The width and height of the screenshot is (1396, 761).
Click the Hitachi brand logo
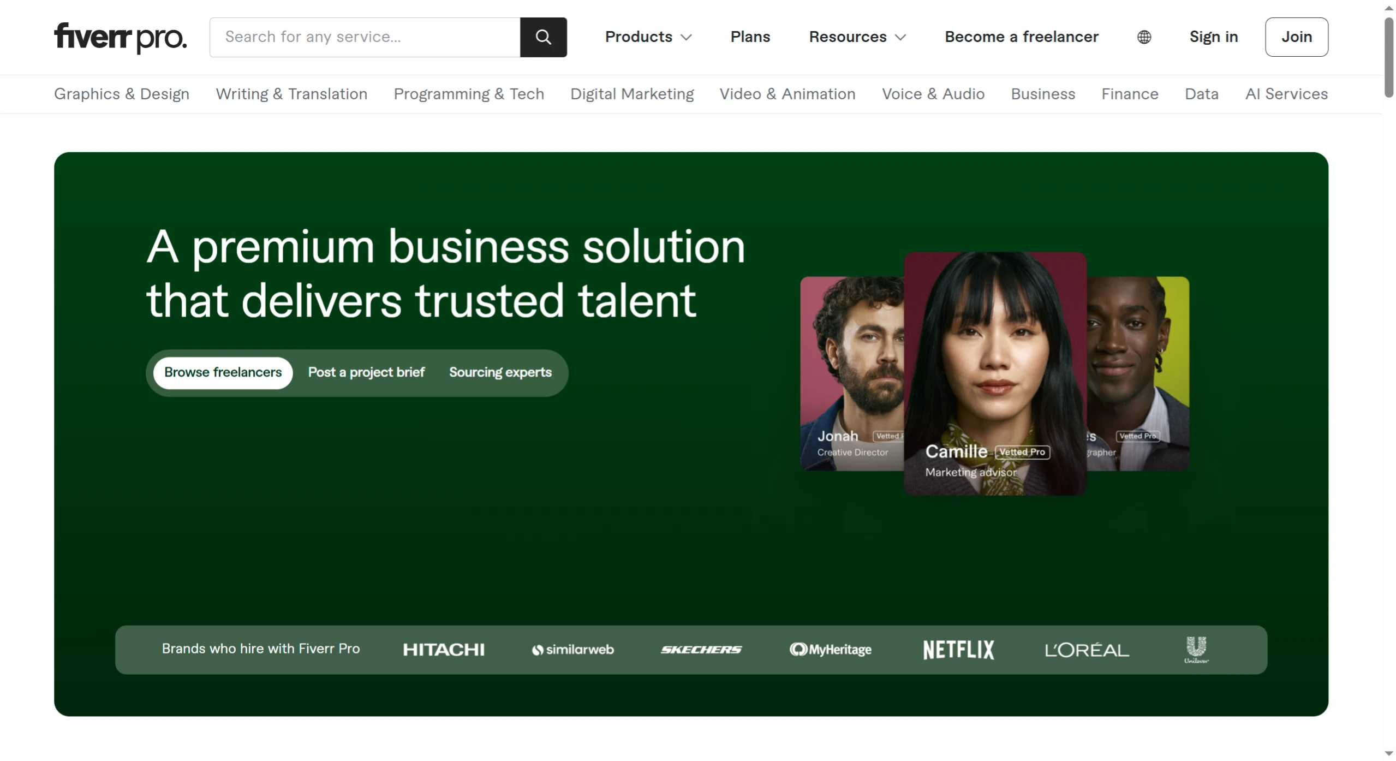(x=443, y=649)
